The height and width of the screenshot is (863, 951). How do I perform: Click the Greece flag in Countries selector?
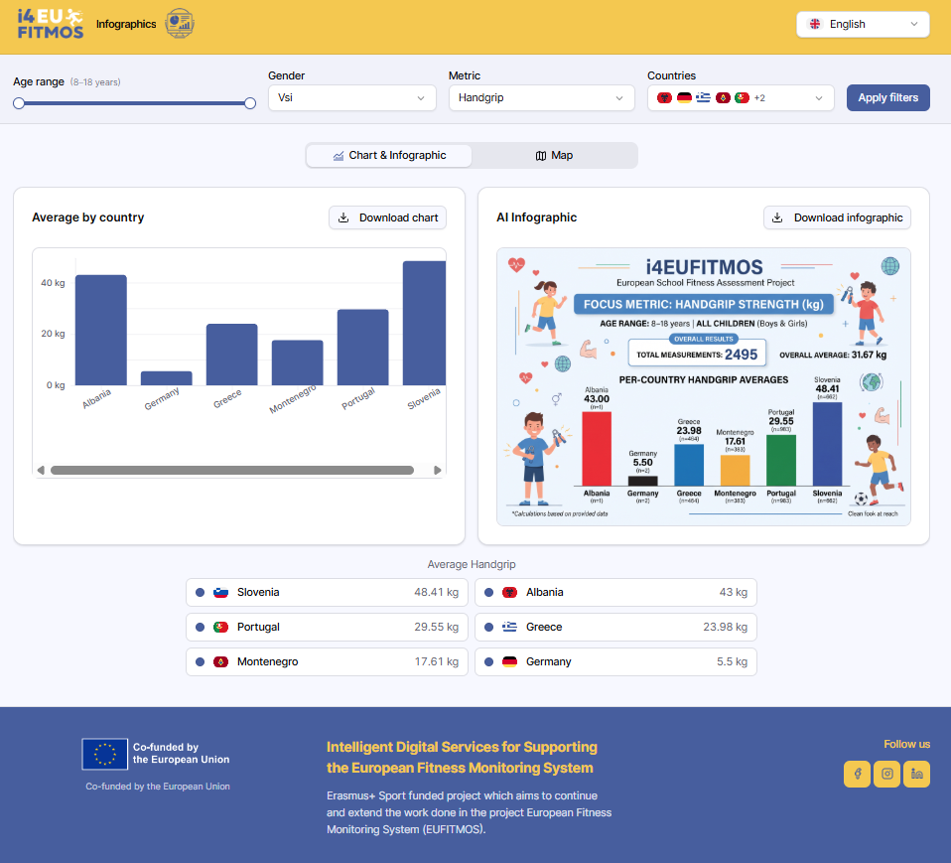[x=704, y=97]
